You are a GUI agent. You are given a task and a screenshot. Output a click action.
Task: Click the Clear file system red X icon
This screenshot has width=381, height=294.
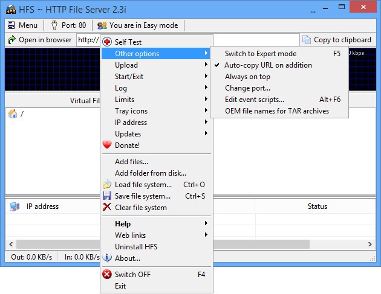click(107, 208)
